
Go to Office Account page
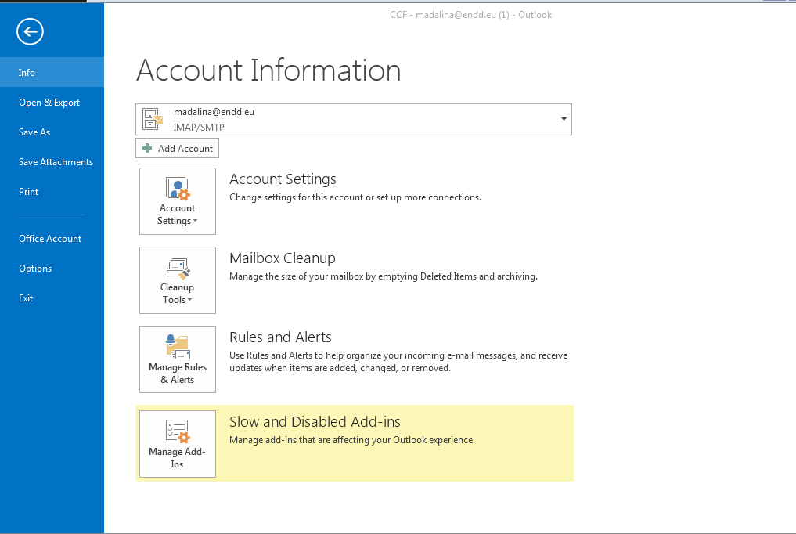(50, 239)
